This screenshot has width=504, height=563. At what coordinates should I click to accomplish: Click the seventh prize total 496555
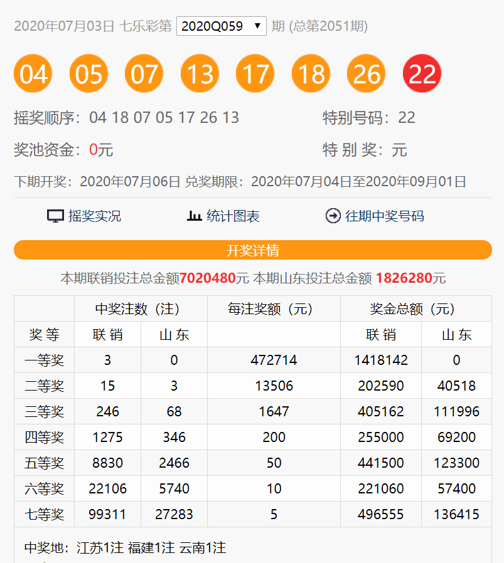tap(381, 515)
